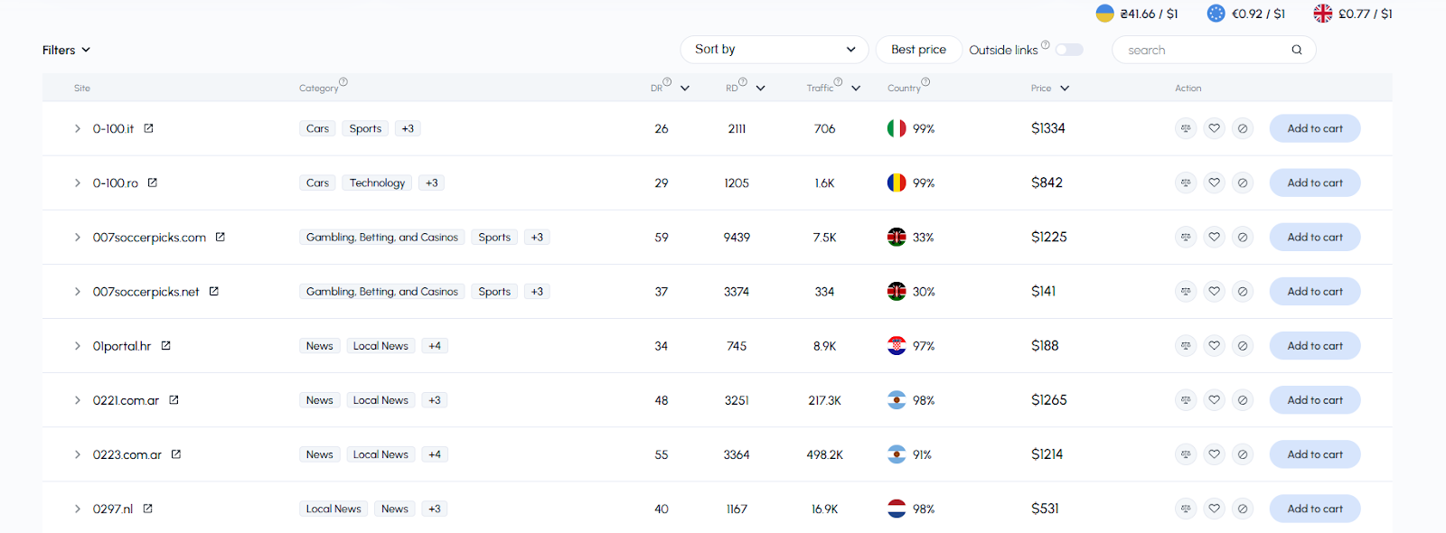Open external link icon for 0-100.it
This screenshot has height=533, width=1446.
pos(148,128)
